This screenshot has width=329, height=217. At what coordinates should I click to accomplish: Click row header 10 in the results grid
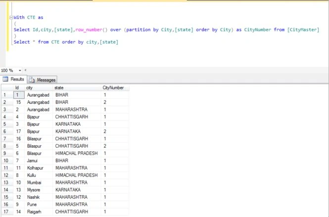click(x=7, y=161)
